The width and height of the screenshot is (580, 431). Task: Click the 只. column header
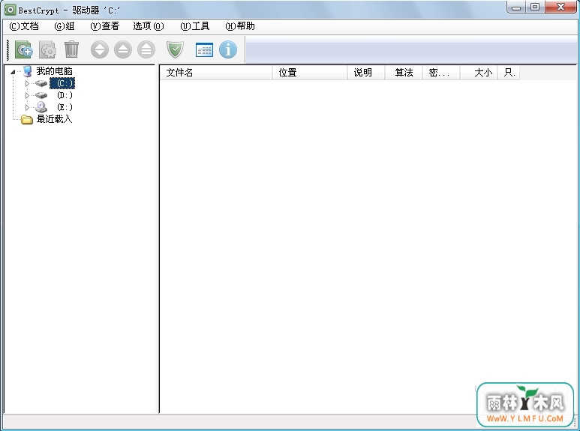(509, 73)
